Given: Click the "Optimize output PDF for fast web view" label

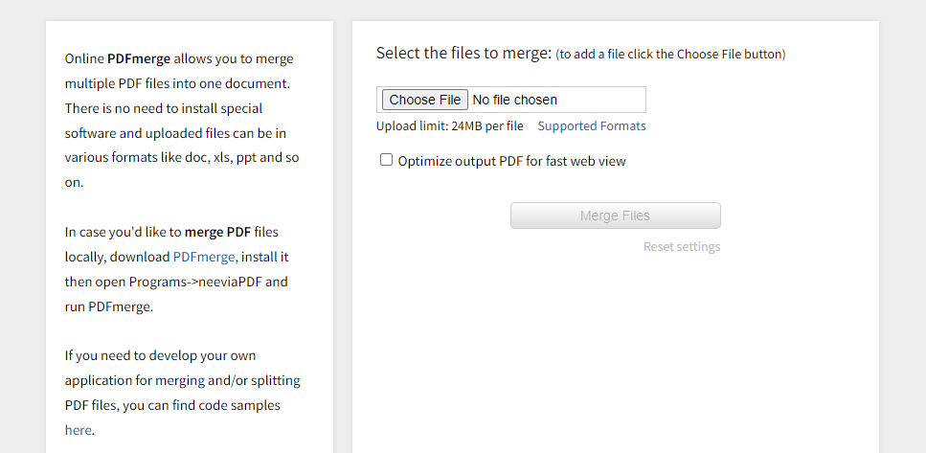Looking at the screenshot, I should pyautogui.click(x=511, y=161).
